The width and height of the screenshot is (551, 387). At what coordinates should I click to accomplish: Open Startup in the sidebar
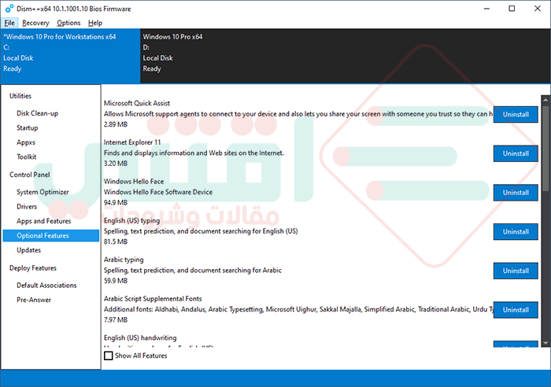[x=27, y=128]
